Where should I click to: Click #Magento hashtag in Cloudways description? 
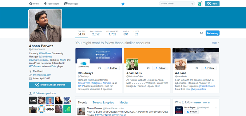(97, 83)
